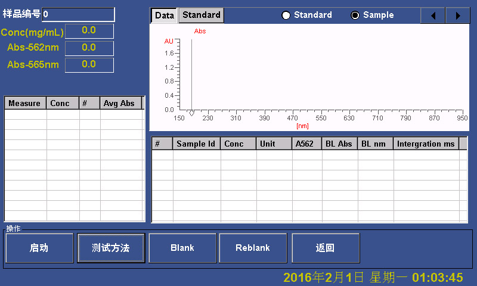Click the Abs-565nm value field
The height and width of the screenshot is (286, 477).
click(89, 64)
